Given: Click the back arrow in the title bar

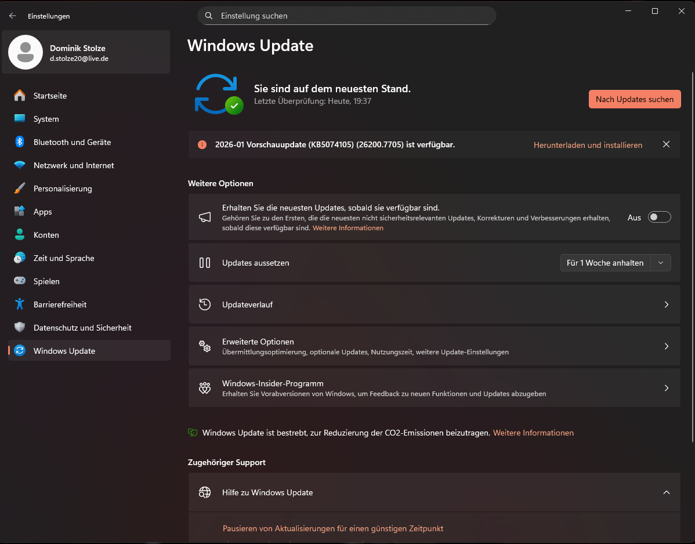Looking at the screenshot, I should click(x=12, y=16).
